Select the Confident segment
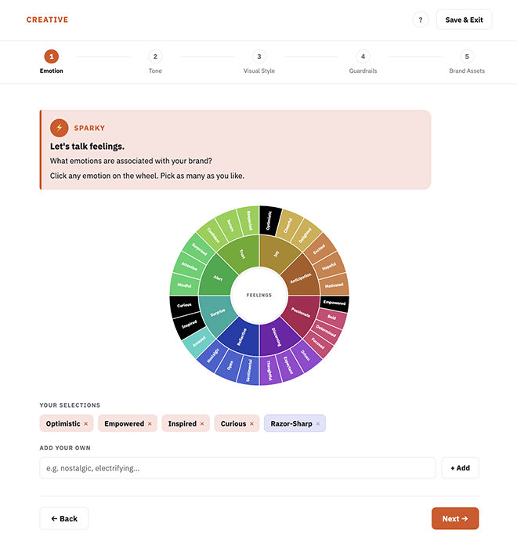The image size is (517, 541). coord(213,236)
